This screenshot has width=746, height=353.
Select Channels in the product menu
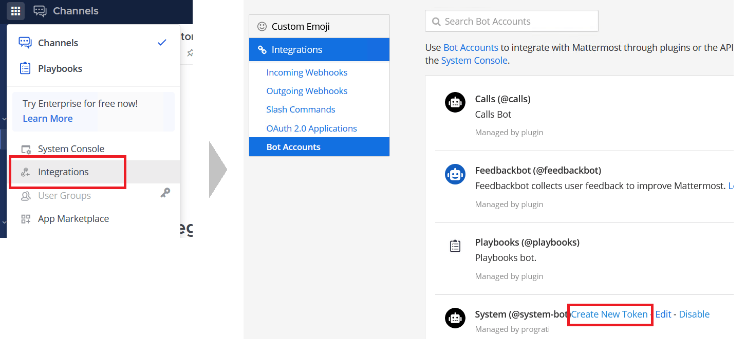click(58, 43)
